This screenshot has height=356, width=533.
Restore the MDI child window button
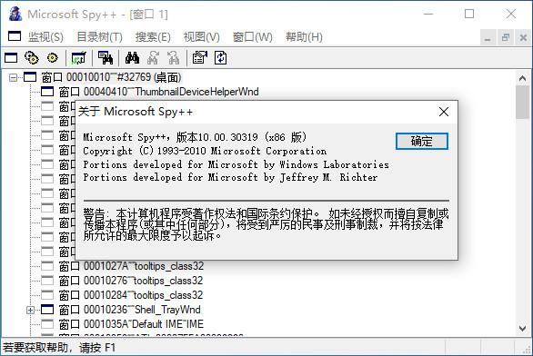coord(506,37)
